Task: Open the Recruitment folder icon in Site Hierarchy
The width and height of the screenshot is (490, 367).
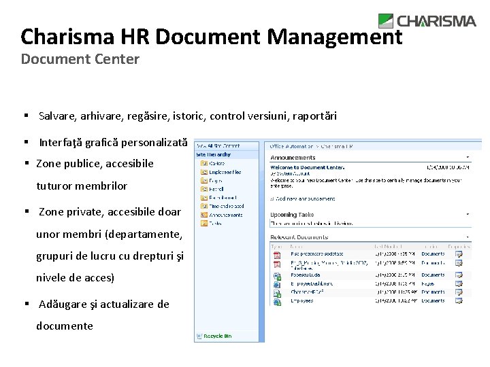Action: pyautogui.click(x=204, y=198)
